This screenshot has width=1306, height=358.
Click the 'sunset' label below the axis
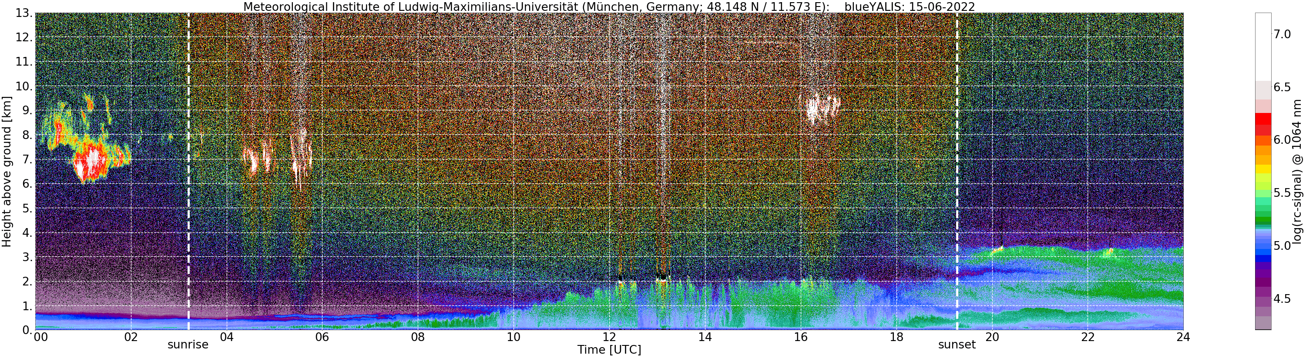(957, 345)
